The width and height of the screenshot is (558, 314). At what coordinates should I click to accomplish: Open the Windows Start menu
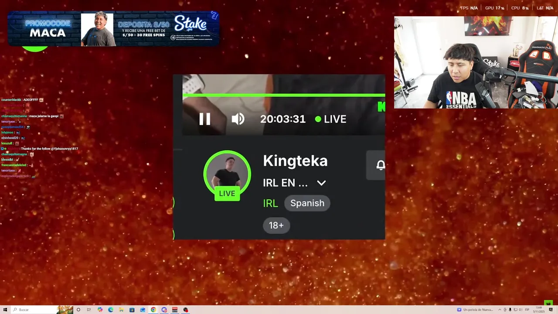pos(5,310)
